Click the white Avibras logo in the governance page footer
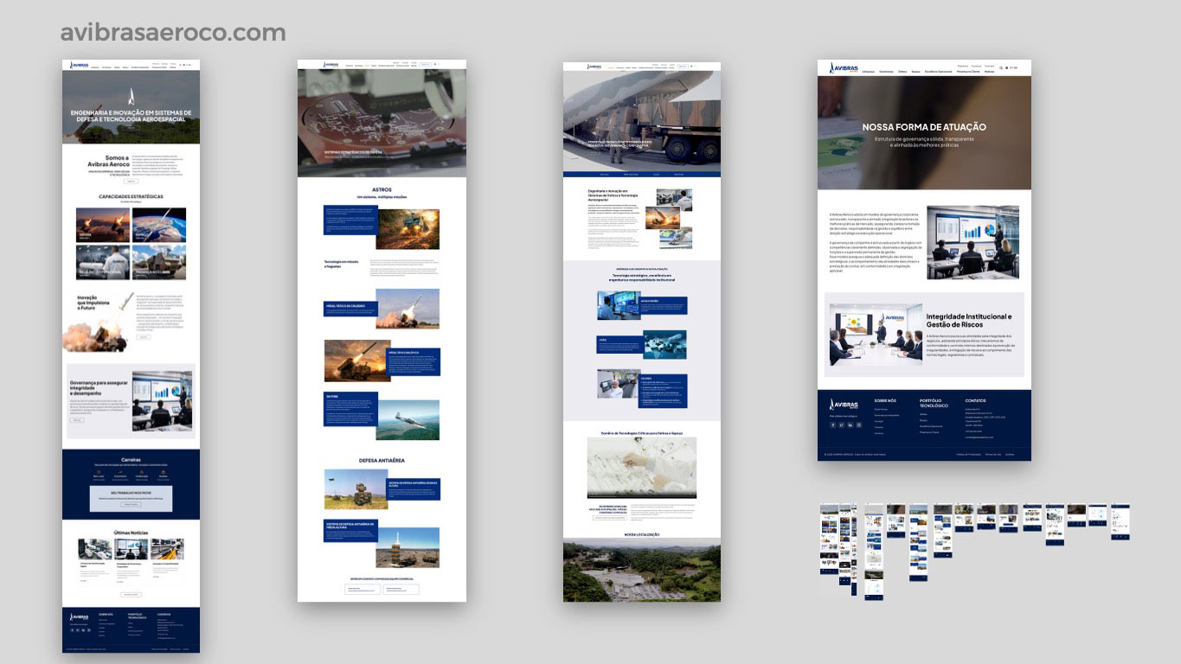Viewport: 1181px width, 664px height. click(x=844, y=404)
